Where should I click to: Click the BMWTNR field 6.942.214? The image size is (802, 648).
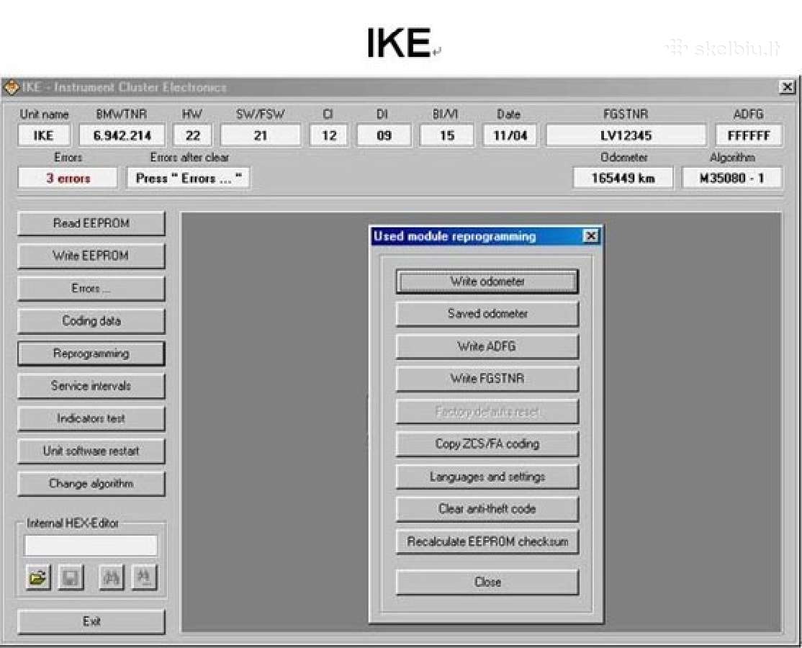[x=122, y=135]
